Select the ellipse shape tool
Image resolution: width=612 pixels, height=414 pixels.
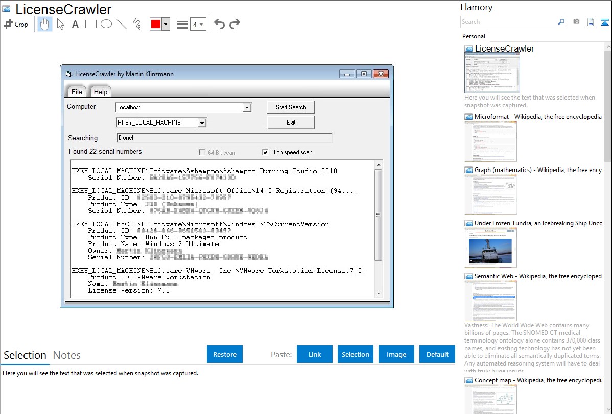coord(106,24)
